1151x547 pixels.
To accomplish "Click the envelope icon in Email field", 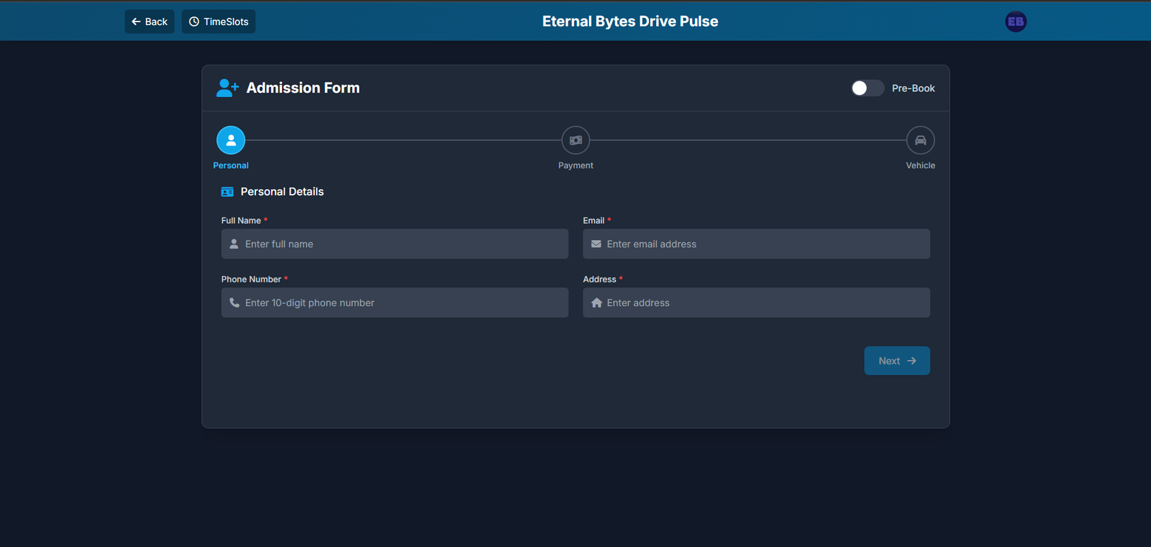I will [596, 244].
